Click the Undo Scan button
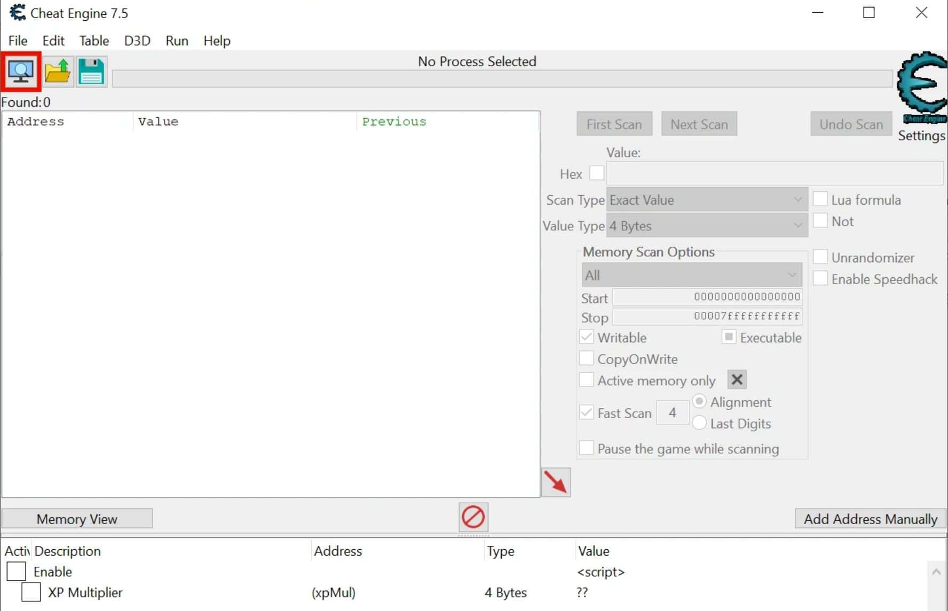 (x=851, y=124)
